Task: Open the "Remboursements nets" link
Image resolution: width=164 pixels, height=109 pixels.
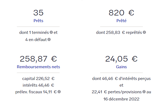Action: [38, 67]
